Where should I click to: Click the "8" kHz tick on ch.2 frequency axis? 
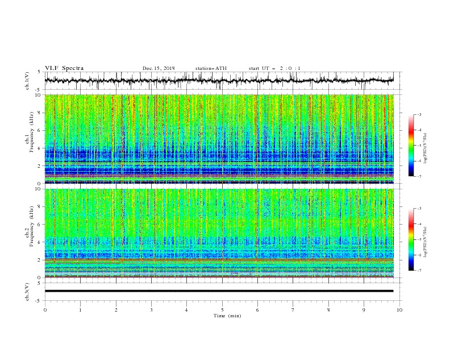coord(39,207)
